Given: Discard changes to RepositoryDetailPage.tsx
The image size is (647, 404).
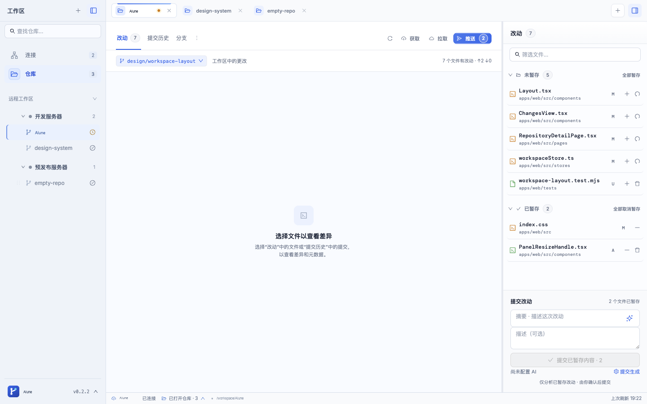Looking at the screenshot, I should 637,139.
